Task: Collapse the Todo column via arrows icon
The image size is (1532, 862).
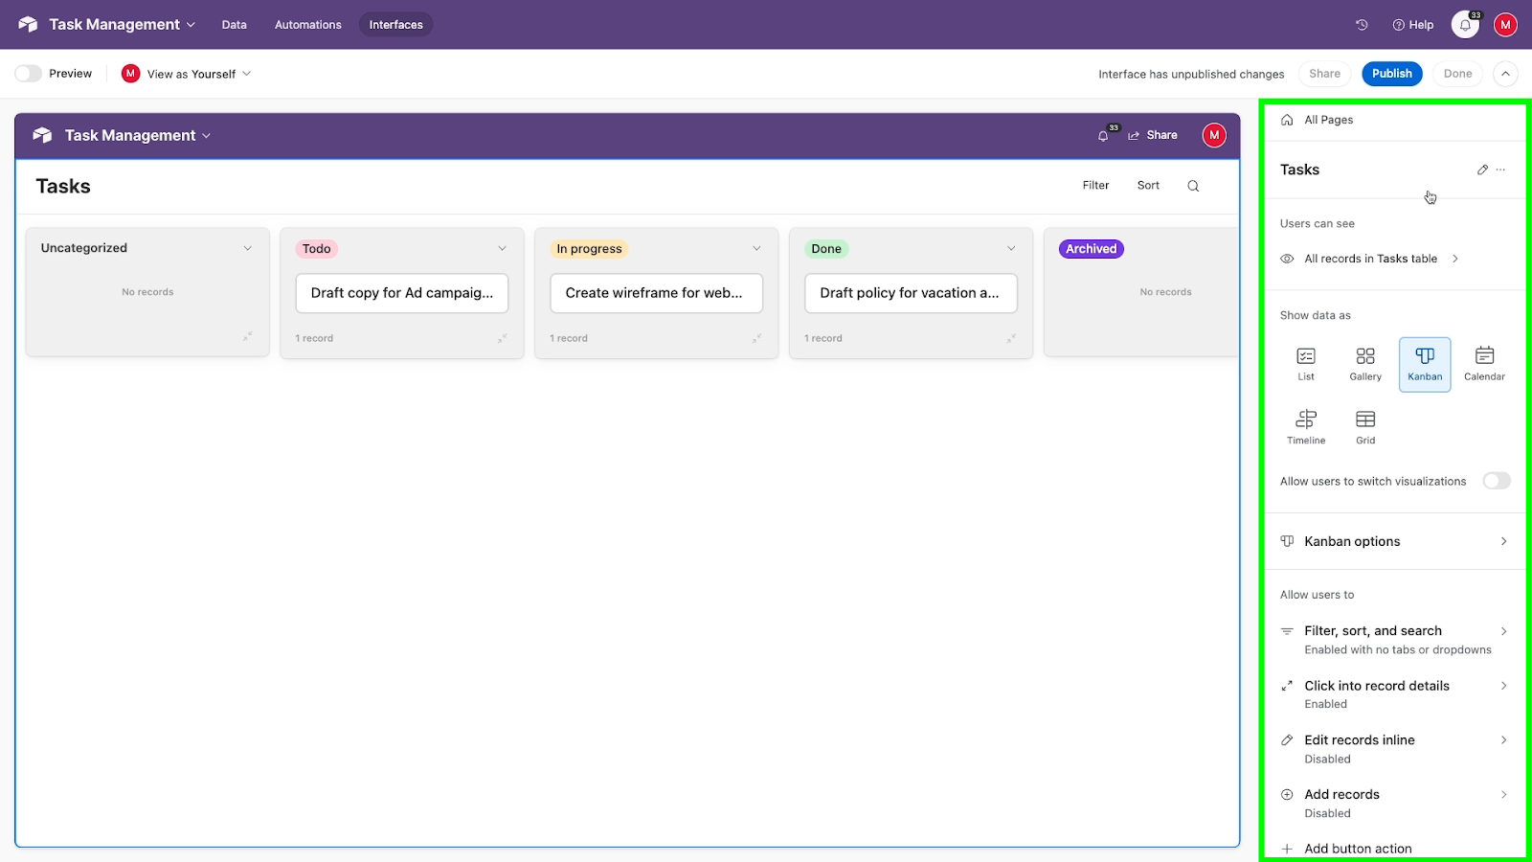Action: [x=502, y=338]
